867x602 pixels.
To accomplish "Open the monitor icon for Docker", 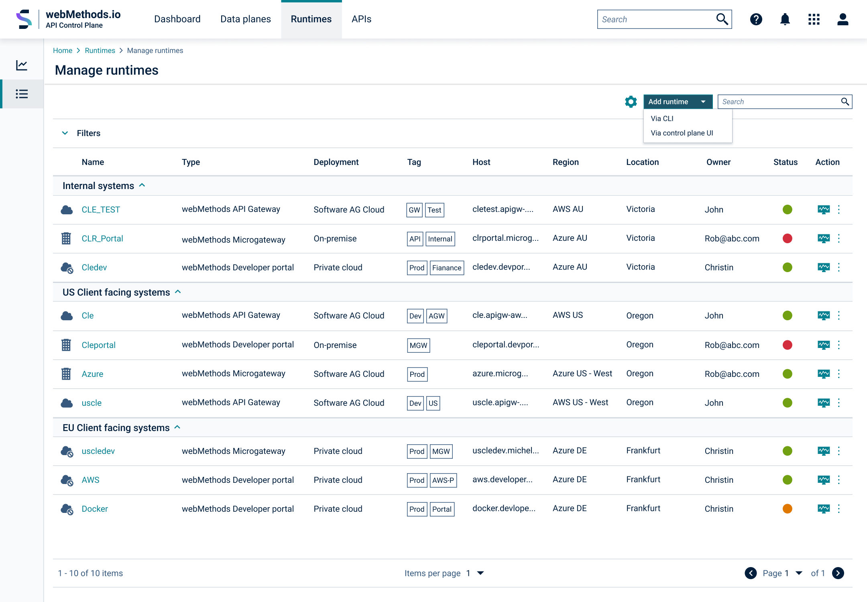I will tap(824, 508).
